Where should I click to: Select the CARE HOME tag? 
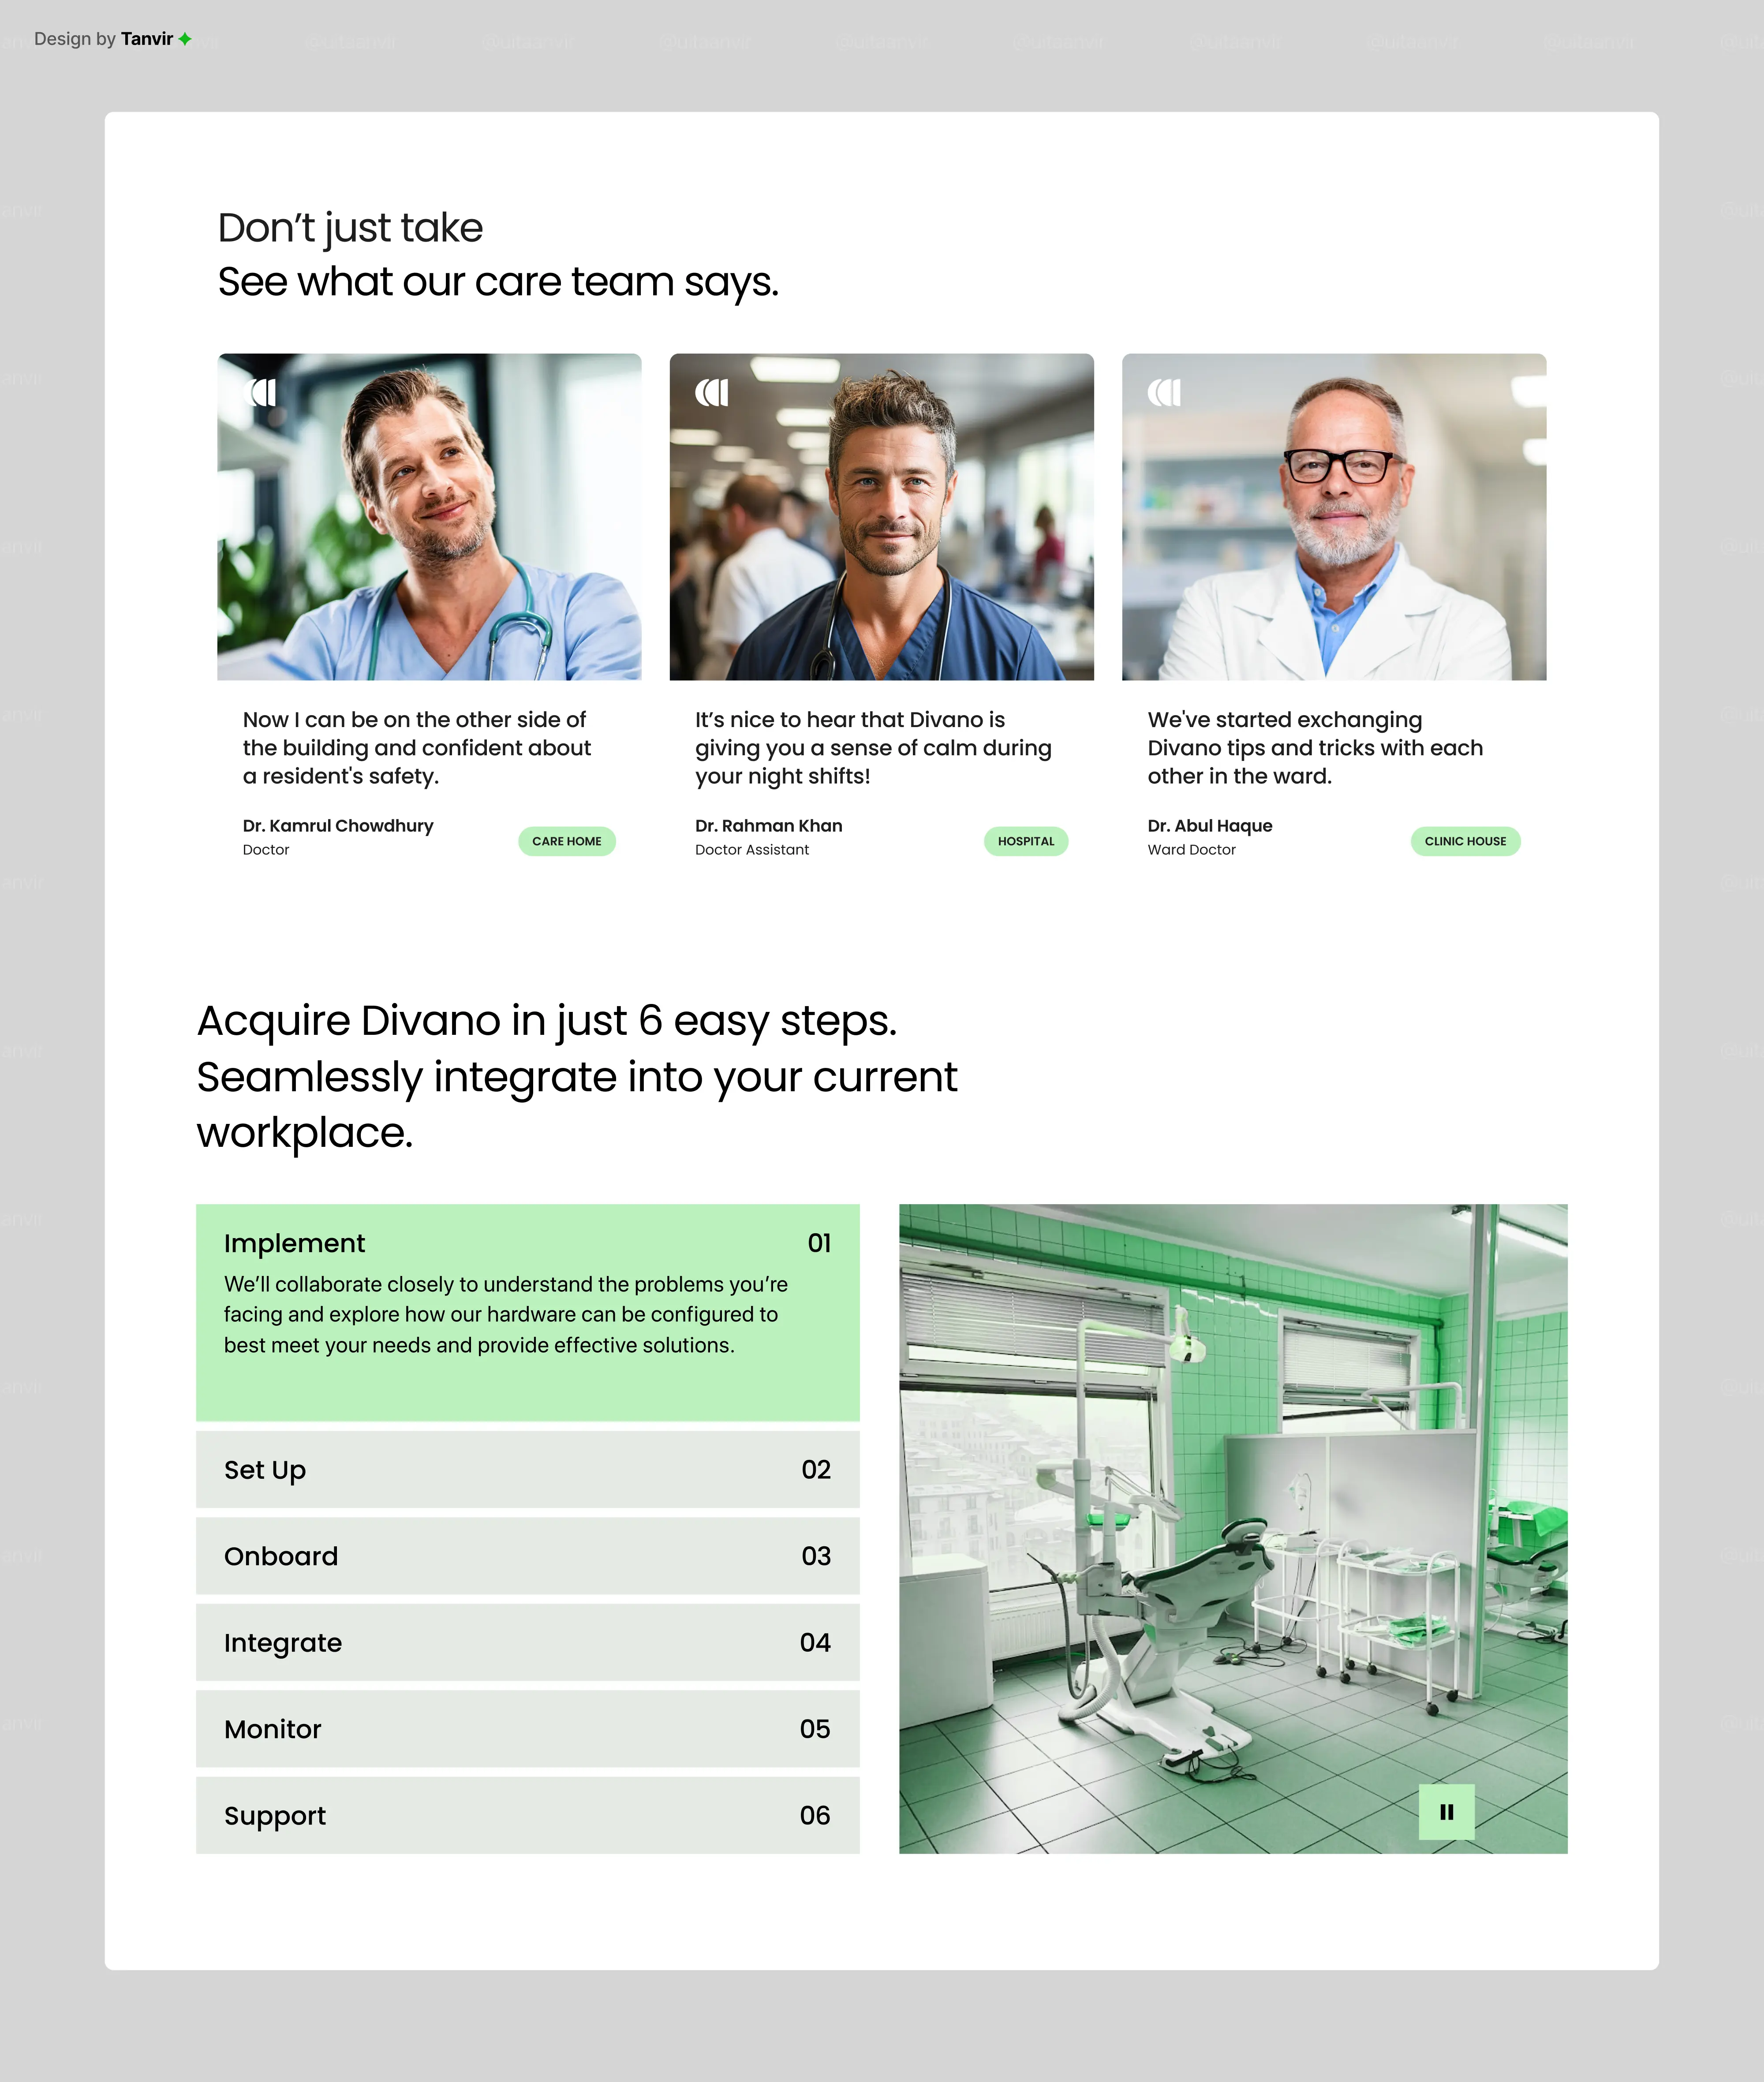[567, 841]
